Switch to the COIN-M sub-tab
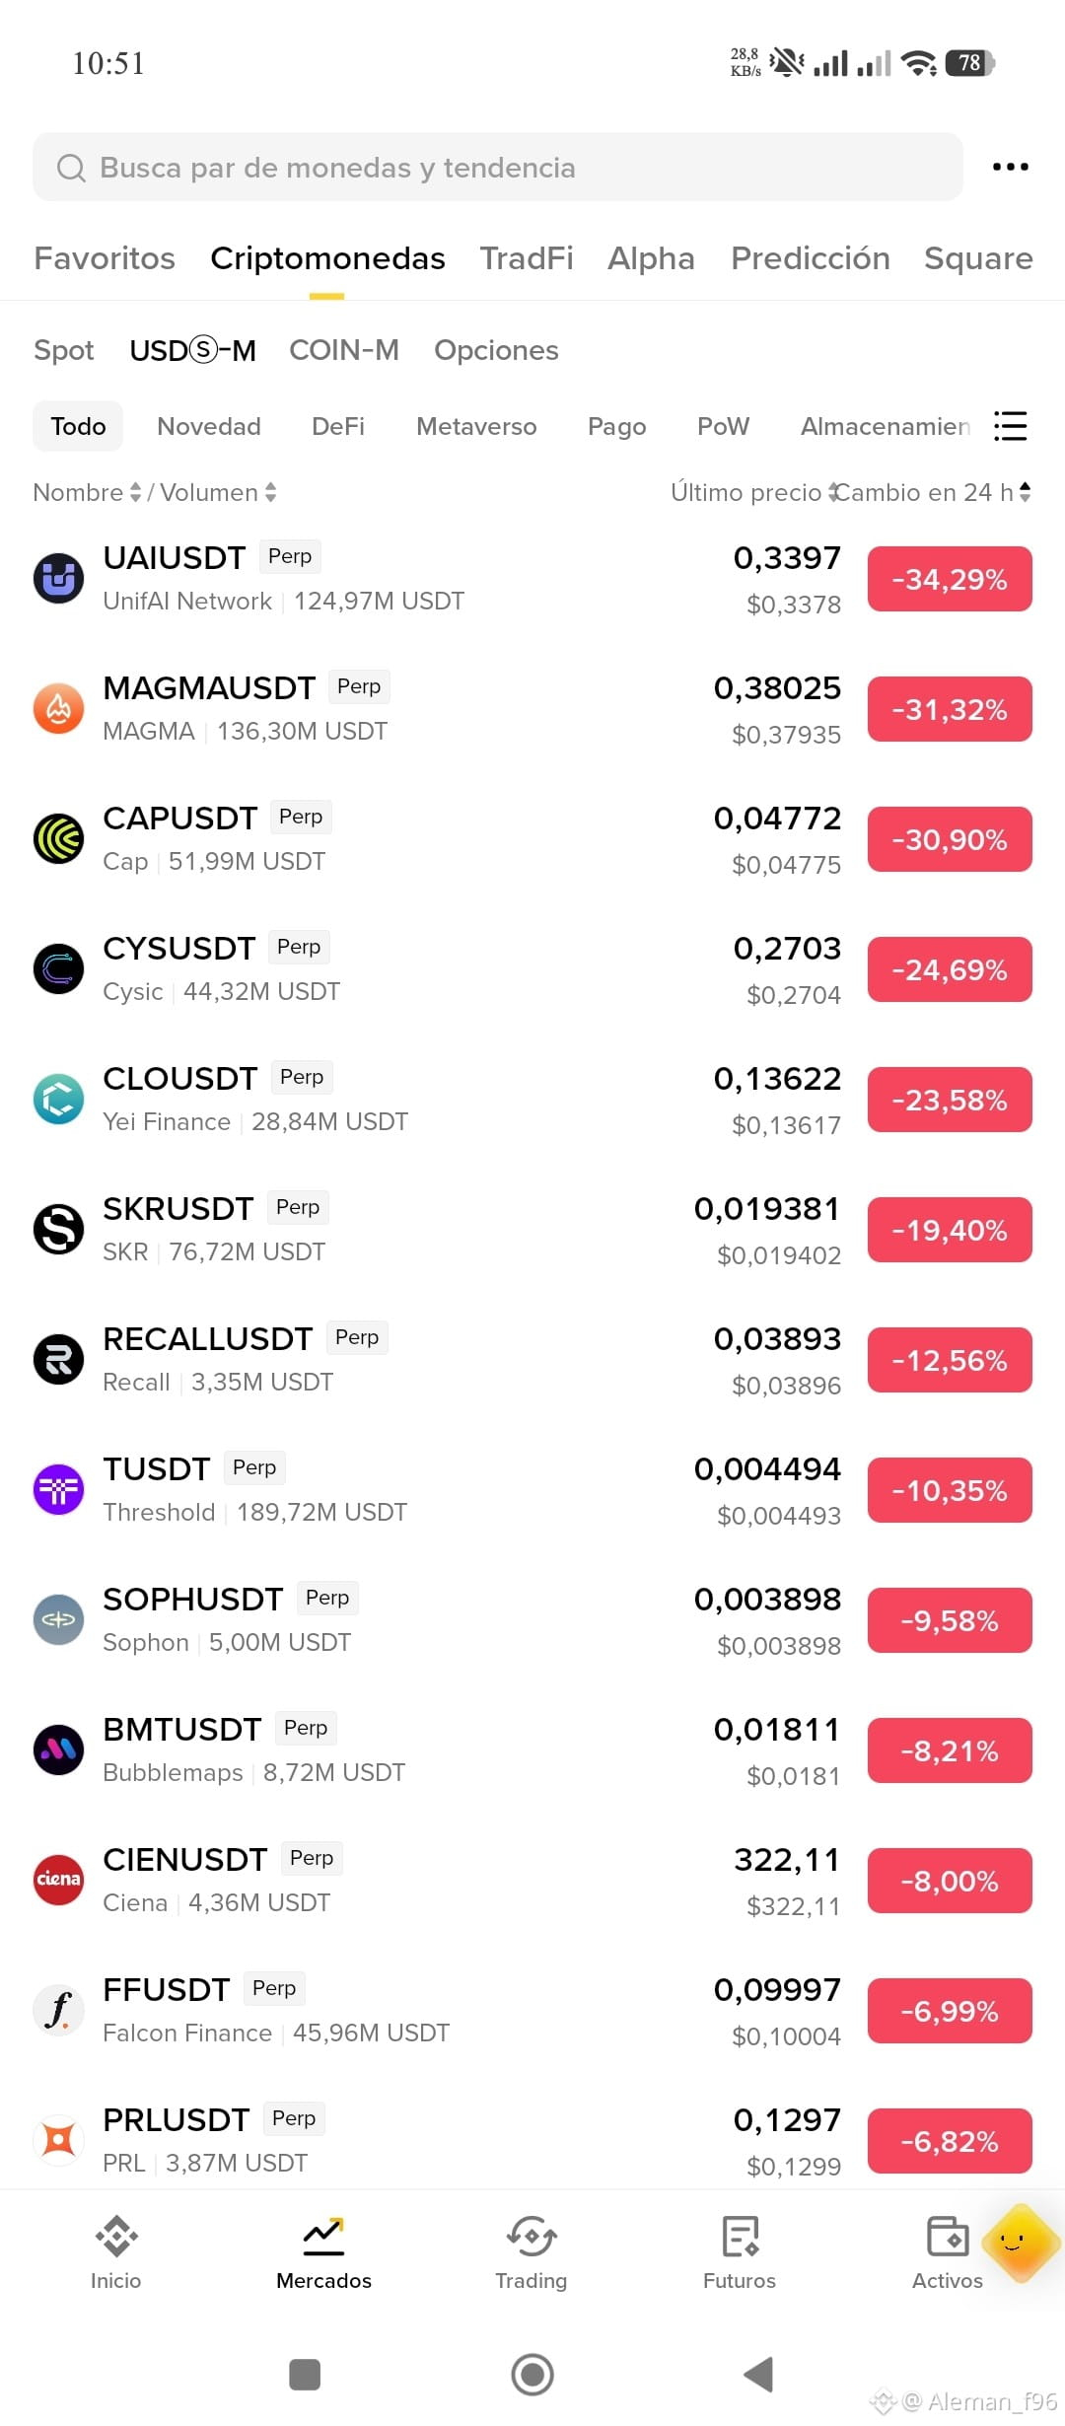1065x2426 pixels. [344, 350]
